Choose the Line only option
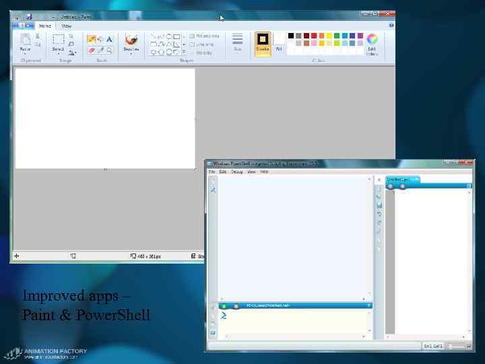The image size is (485, 364). pyautogui.click(x=201, y=44)
